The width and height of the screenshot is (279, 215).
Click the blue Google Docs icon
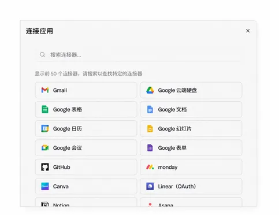[150, 109]
